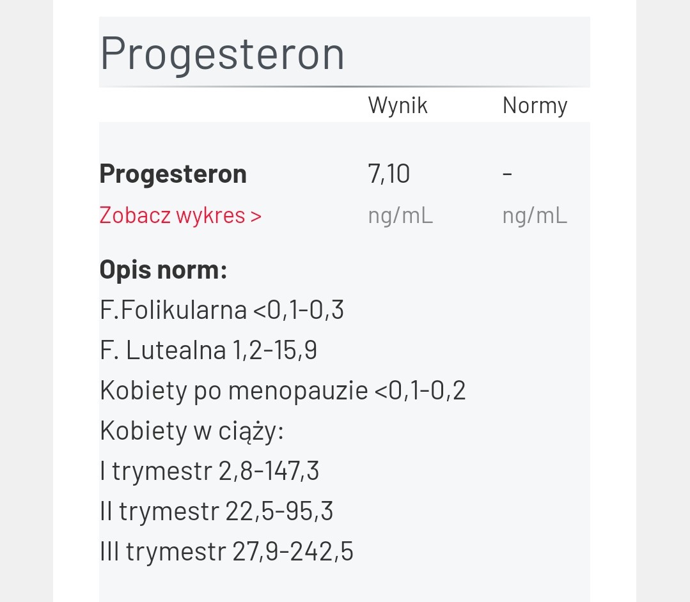Click the divider line under the Progesteron heading
The height and width of the screenshot is (602, 690).
click(x=344, y=86)
